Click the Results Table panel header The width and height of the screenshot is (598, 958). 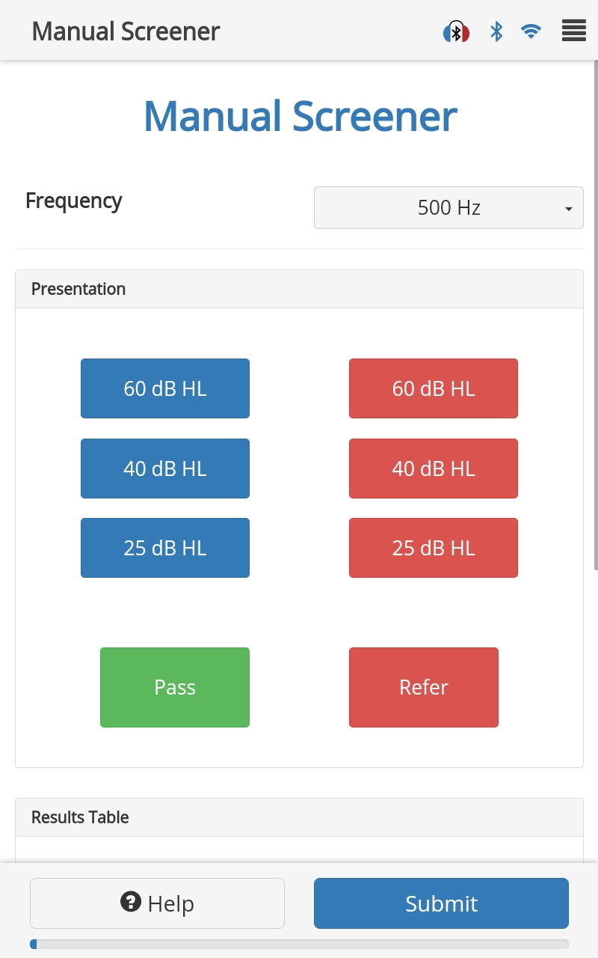[299, 817]
